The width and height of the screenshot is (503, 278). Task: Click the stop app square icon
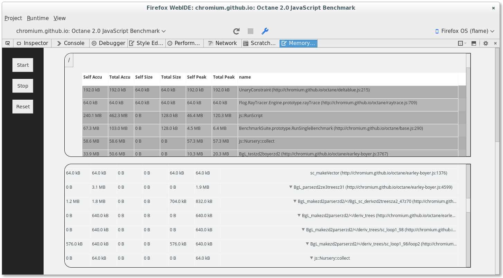(250, 31)
